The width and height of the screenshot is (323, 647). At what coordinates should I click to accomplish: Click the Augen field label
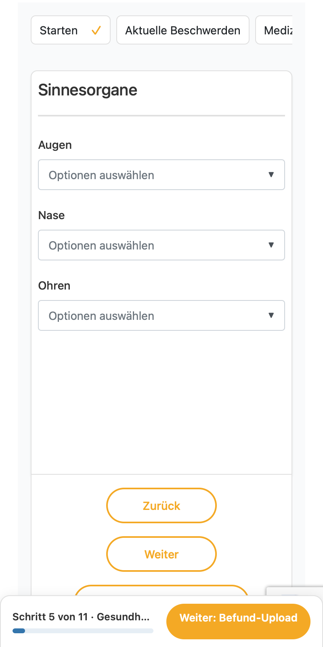[55, 145]
